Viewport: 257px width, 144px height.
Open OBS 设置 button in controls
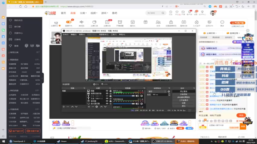[183, 103]
